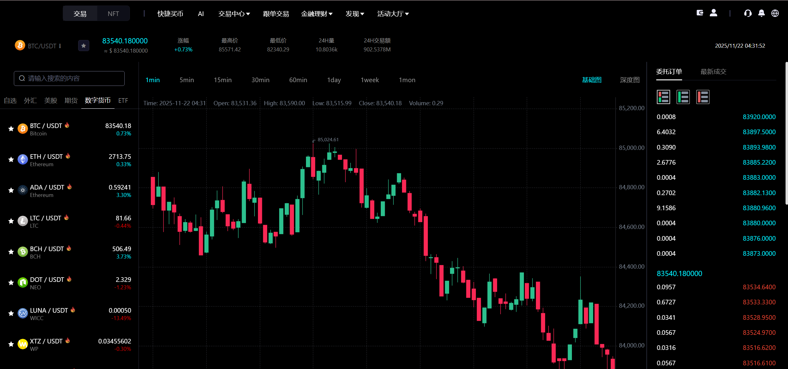Open the 快捷买币 link
This screenshot has width=788, height=369.
(170, 14)
